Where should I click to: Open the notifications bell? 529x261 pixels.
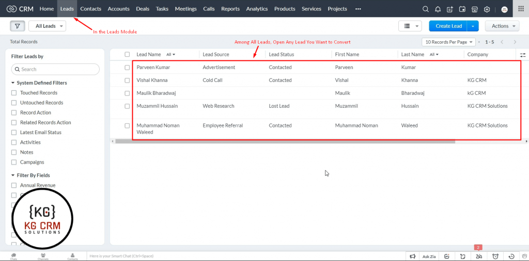pyautogui.click(x=438, y=9)
